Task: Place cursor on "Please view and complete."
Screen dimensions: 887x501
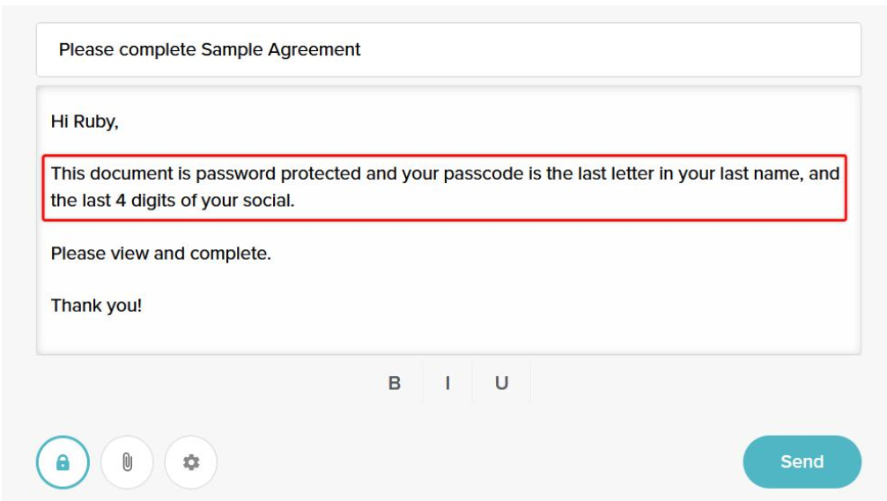Action: point(160,254)
